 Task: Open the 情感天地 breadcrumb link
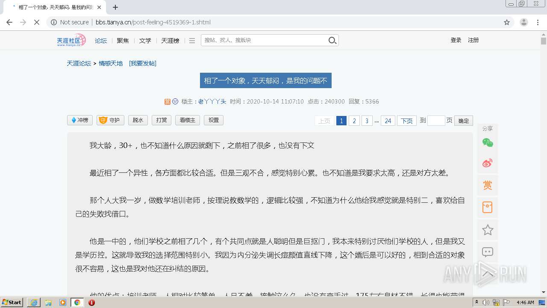click(111, 63)
